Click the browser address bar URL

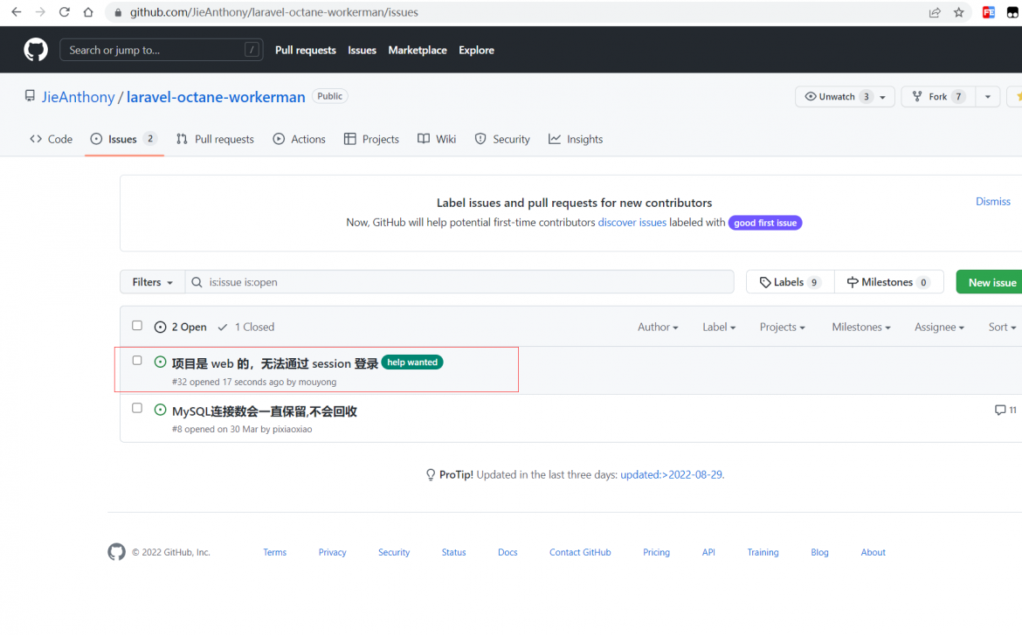(x=273, y=12)
